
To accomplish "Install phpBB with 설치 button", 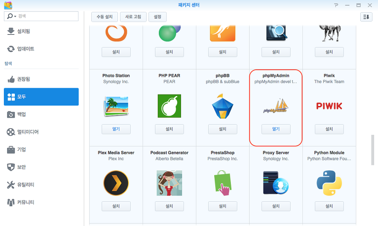I will [x=222, y=129].
